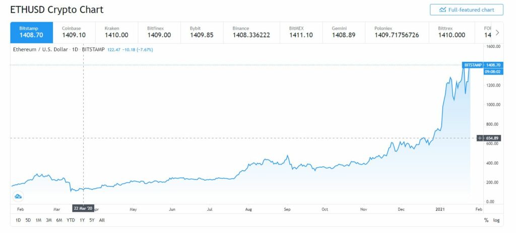Toggle percent scale on the chart

pyautogui.click(x=486, y=220)
